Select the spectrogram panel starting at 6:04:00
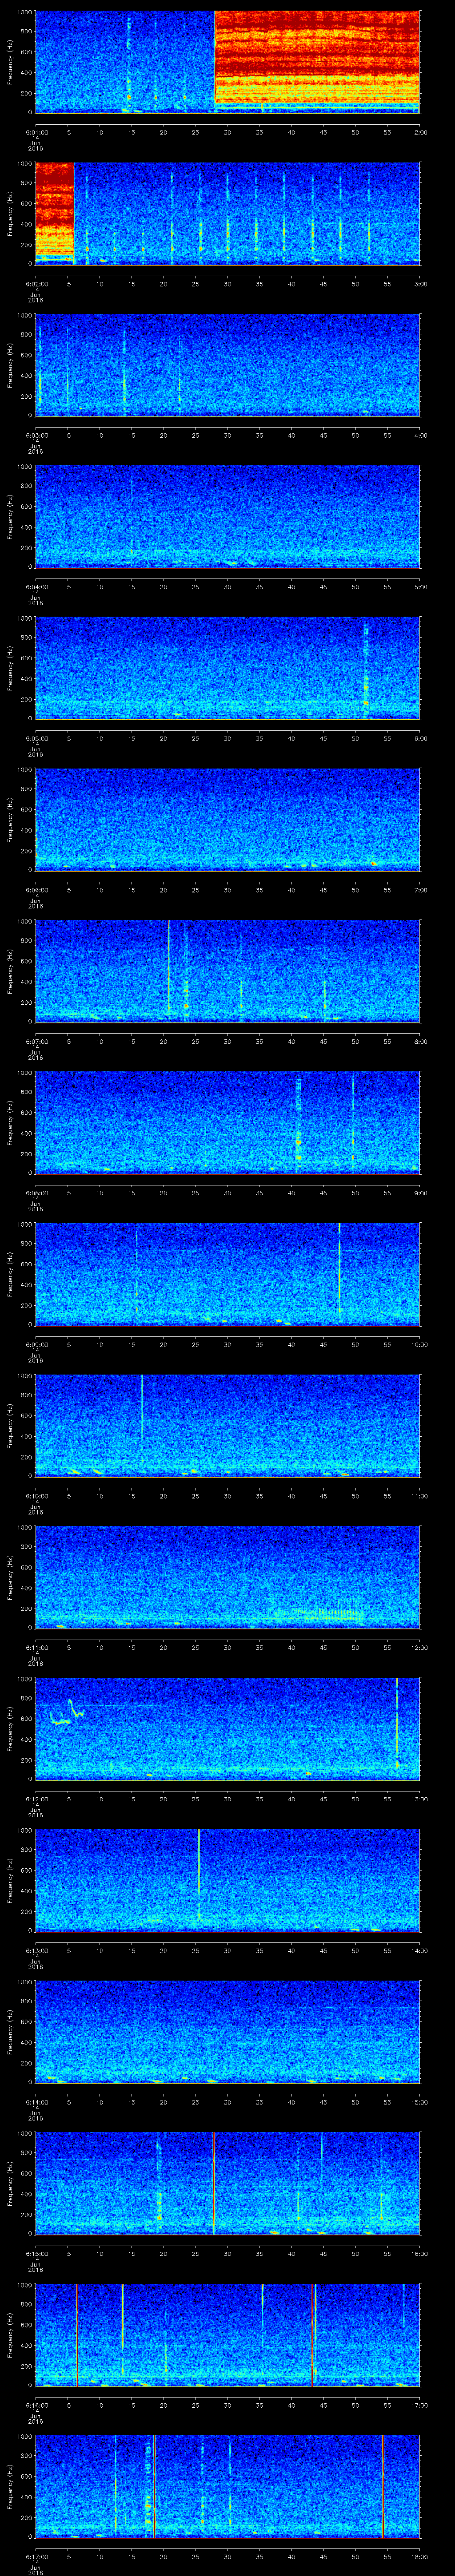 click(227, 516)
